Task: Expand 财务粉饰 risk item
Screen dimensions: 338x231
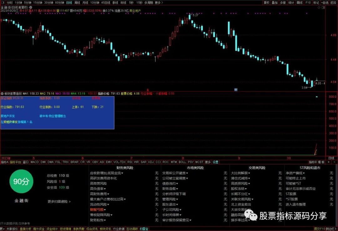Action: point(98,220)
